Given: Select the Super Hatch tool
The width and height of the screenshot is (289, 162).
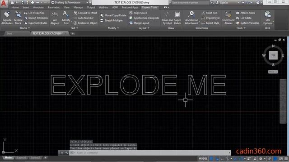Looking at the screenshot, I should coord(177,18).
